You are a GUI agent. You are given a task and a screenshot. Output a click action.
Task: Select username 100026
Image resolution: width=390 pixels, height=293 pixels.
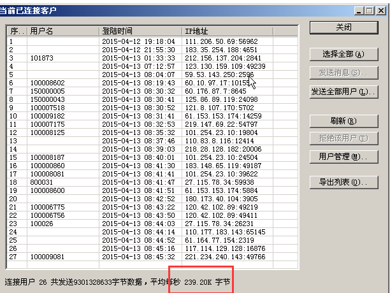(x=42, y=224)
